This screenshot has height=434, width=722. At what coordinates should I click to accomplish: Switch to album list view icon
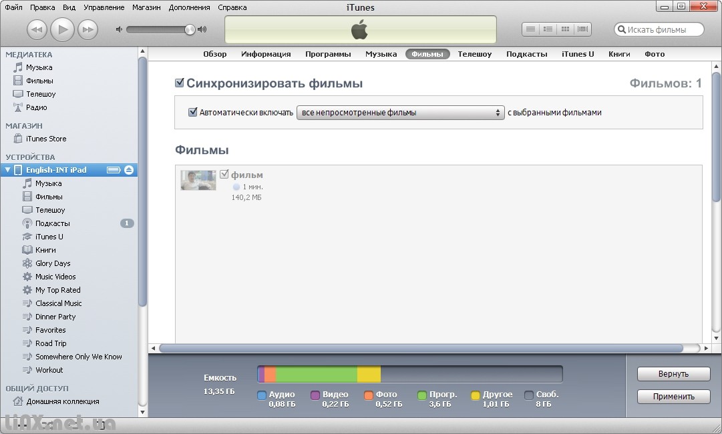pos(548,29)
